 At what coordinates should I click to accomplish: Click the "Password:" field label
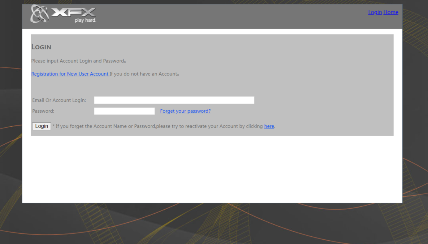[x=43, y=111]
